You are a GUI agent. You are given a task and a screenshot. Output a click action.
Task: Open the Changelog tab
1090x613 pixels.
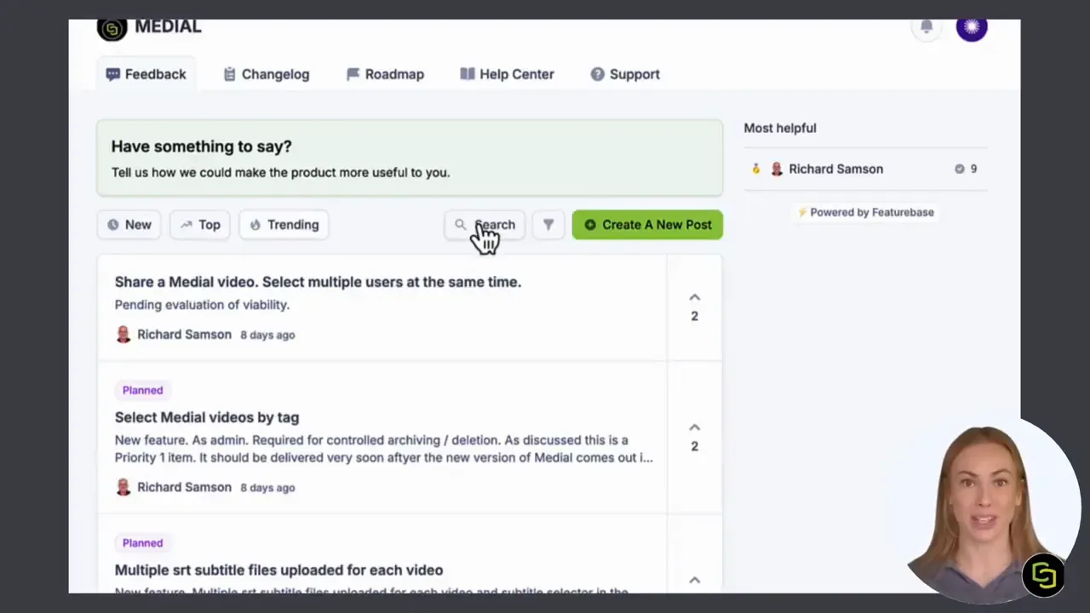tap(267, 74)
